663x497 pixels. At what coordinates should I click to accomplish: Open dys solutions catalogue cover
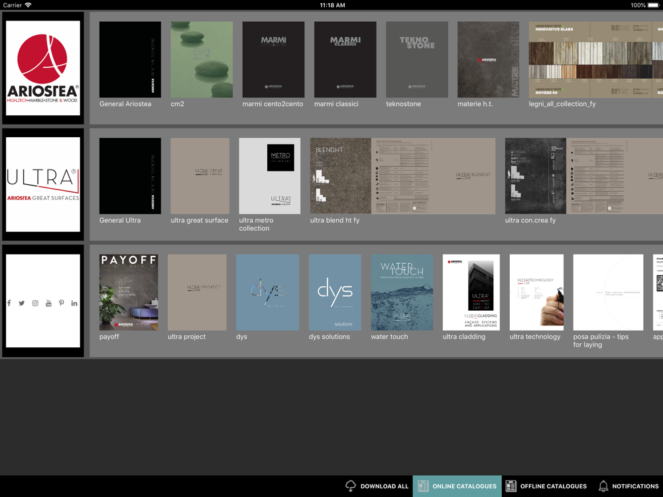click(335, 292)
